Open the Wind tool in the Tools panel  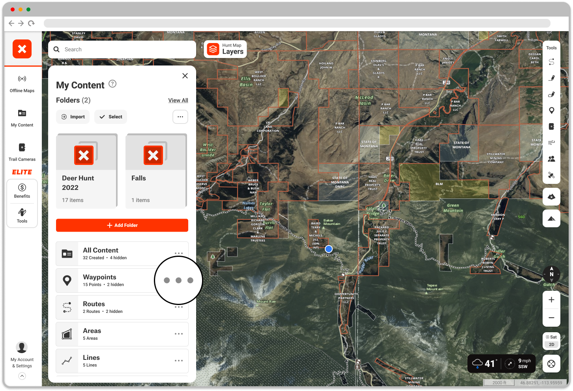[x=551, y=142]
